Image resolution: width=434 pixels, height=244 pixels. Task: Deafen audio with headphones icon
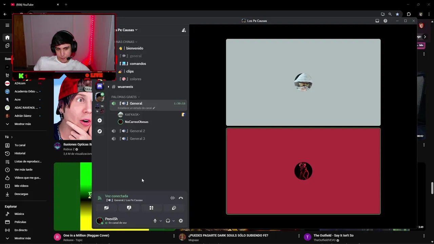click(168, 221)
